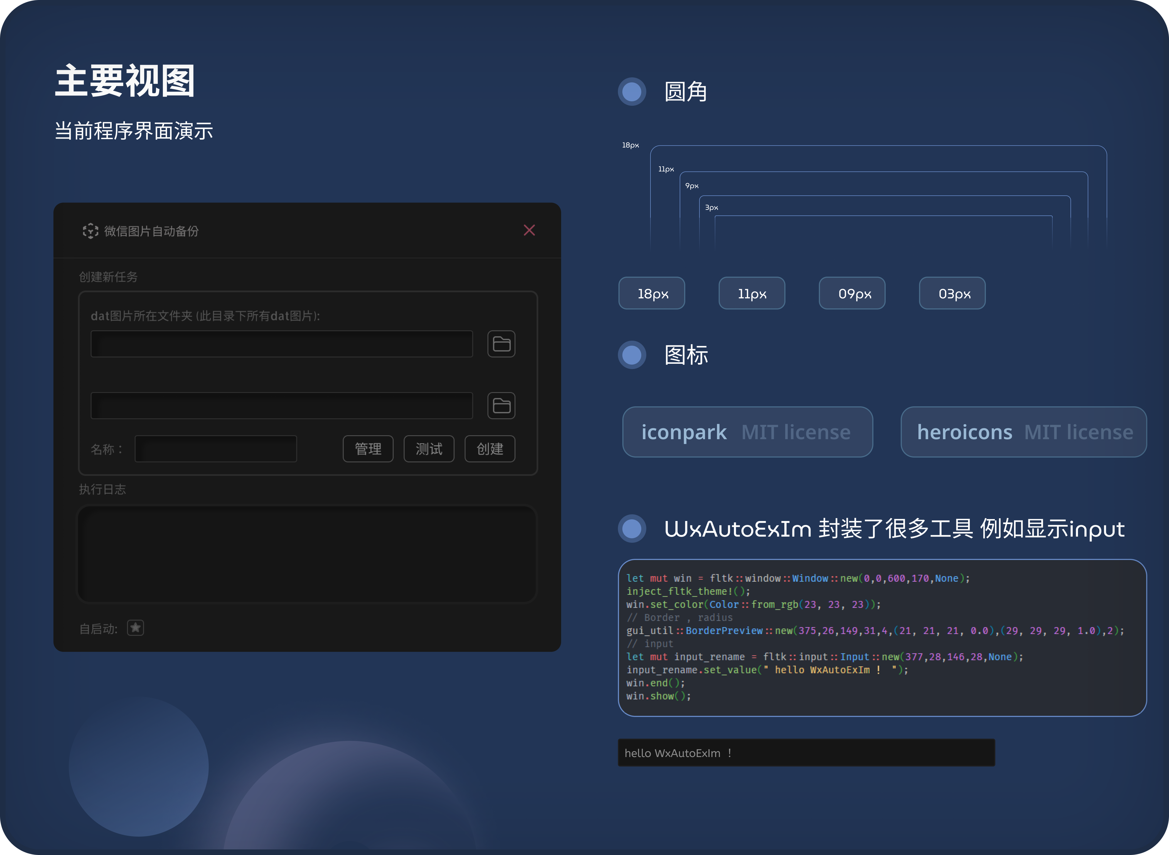This screenshot has height=855, width=1169.
Task: Focus the second path input field
Action: pyautogui.click(x=281, y=406)
